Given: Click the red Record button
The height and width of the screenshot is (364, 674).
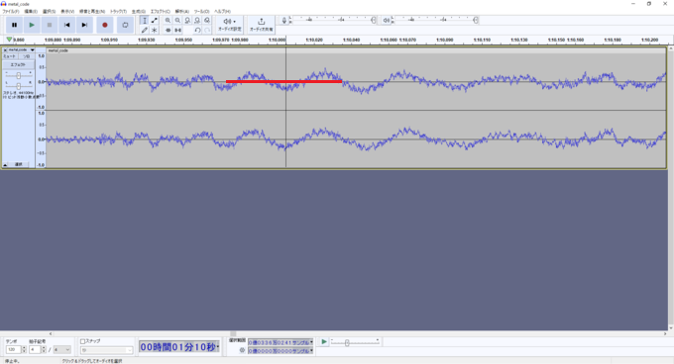Looking at the screenshot, I should 104,25.
